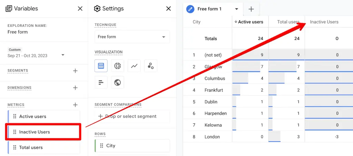Click the METRICS section label
The height and width of the screenshot is (156, 353).
[16, 105]
